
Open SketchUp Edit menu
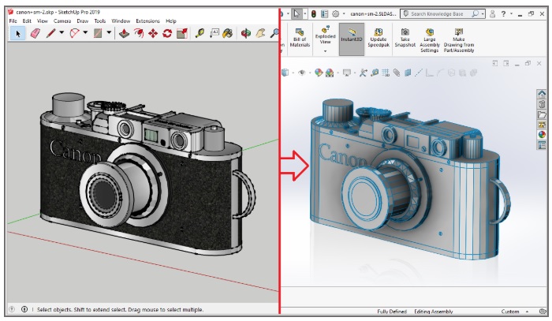tap(27, 21)
